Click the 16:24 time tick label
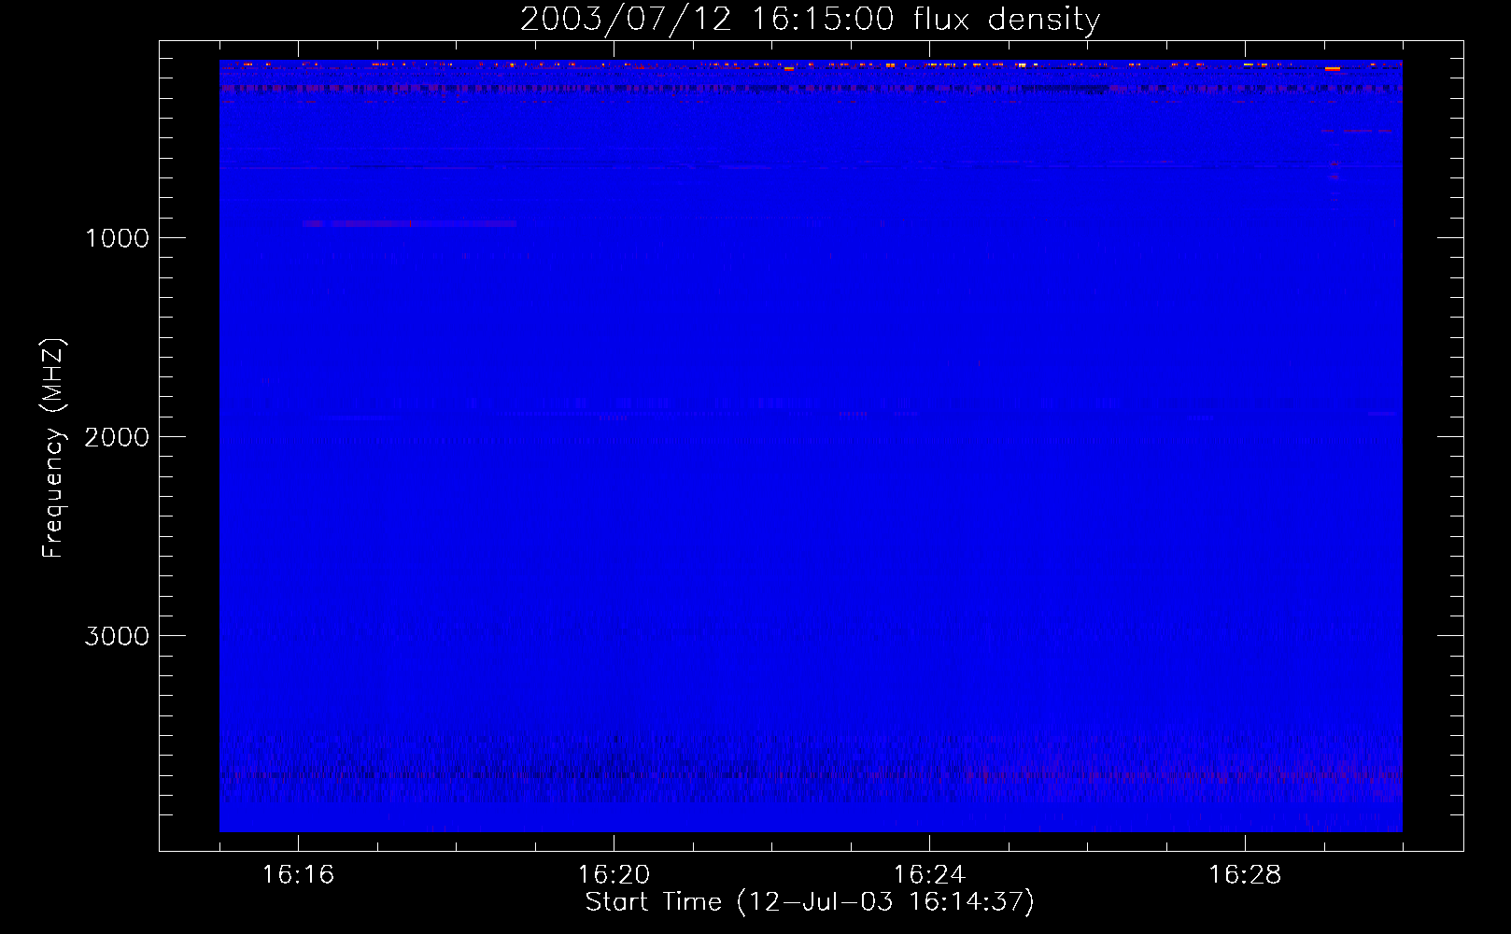Viewport: 1511px width, 934px height. (929, 875)
